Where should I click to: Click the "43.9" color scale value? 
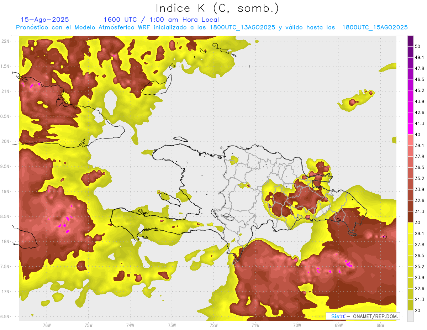[420, 101]
